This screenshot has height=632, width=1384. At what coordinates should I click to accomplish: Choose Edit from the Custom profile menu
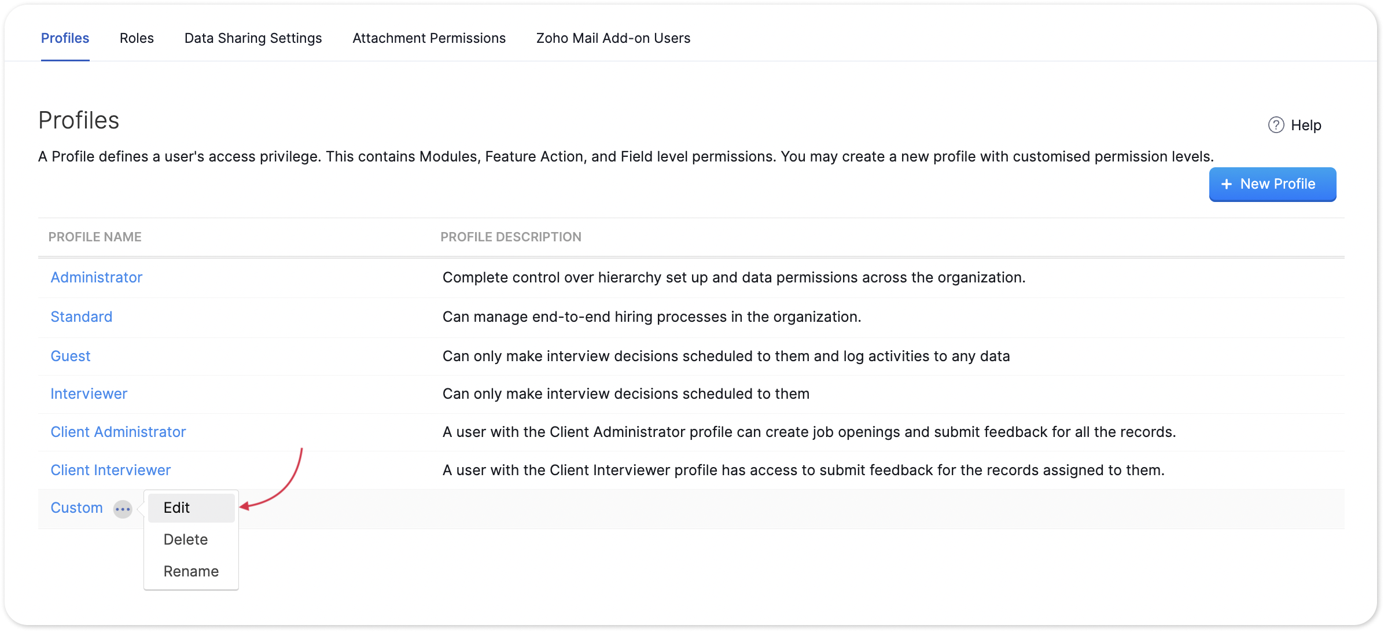[177, 508]
